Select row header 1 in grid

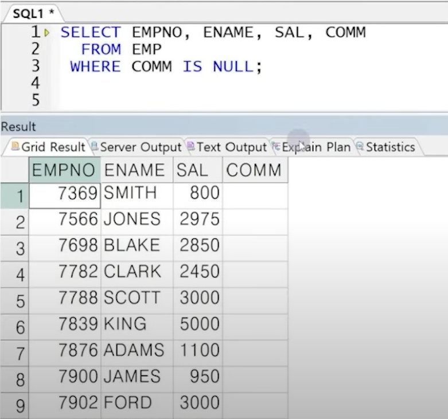(14, 196)
